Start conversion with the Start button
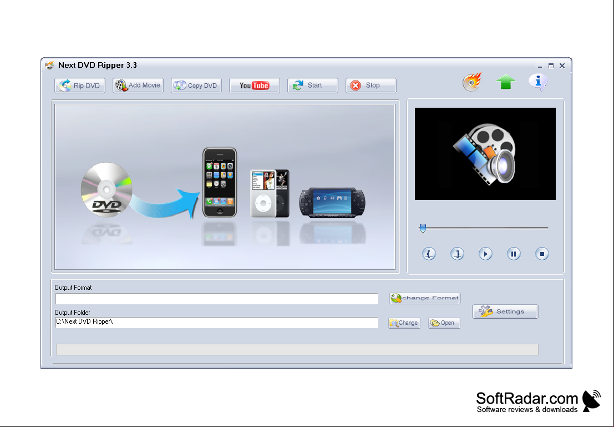Screen dimensions: 614x427 pos(313,86)
